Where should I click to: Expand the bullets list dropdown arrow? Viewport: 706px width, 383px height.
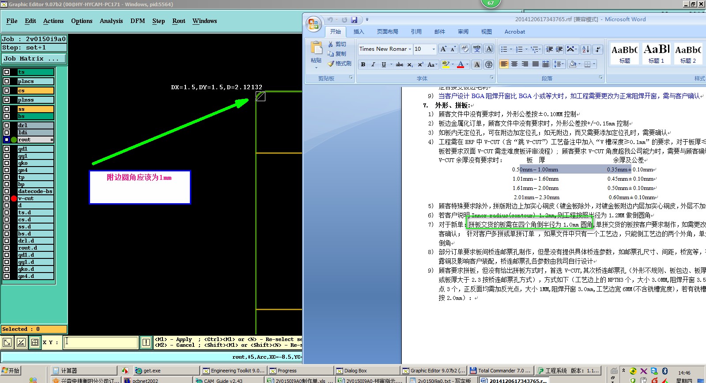point(511,49)
